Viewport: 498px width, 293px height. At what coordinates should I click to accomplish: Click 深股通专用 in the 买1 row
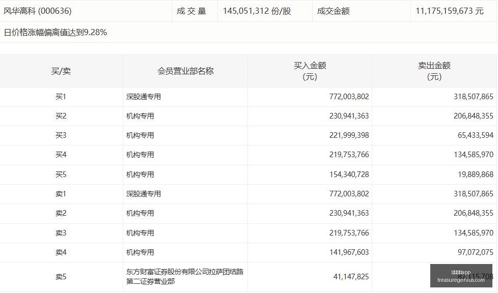click(144, 97)
